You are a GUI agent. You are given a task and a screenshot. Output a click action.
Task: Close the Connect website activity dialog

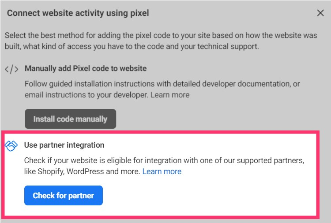click(320, 13)
